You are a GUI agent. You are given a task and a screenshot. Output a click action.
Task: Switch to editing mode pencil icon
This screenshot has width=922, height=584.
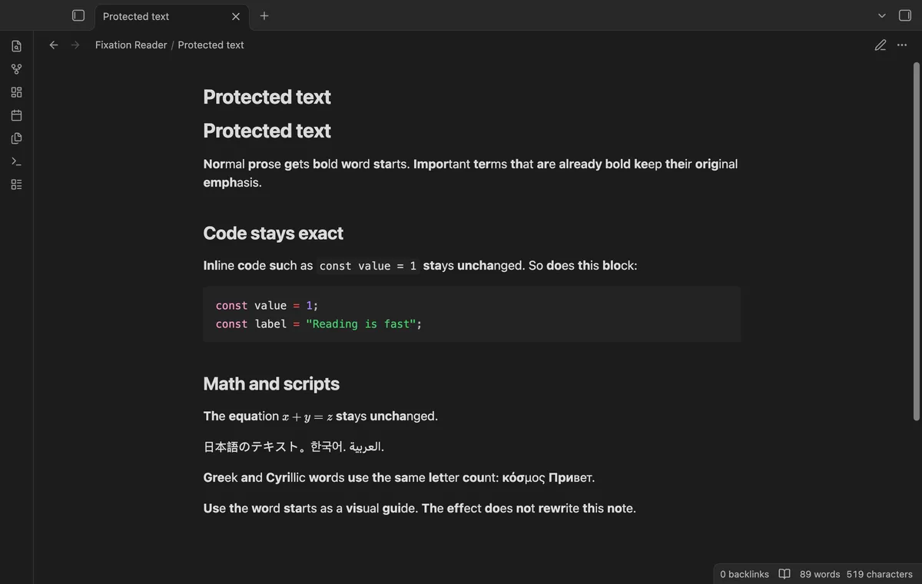click(x=881, y=45)
